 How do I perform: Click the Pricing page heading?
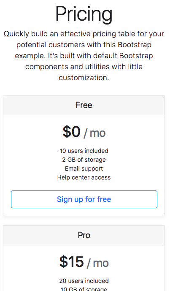(84, 14)
